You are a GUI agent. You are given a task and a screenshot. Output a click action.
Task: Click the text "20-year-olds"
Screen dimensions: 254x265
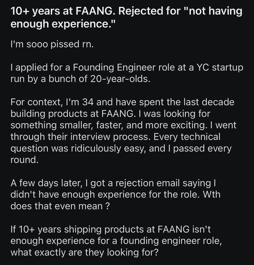pos(119,79)
